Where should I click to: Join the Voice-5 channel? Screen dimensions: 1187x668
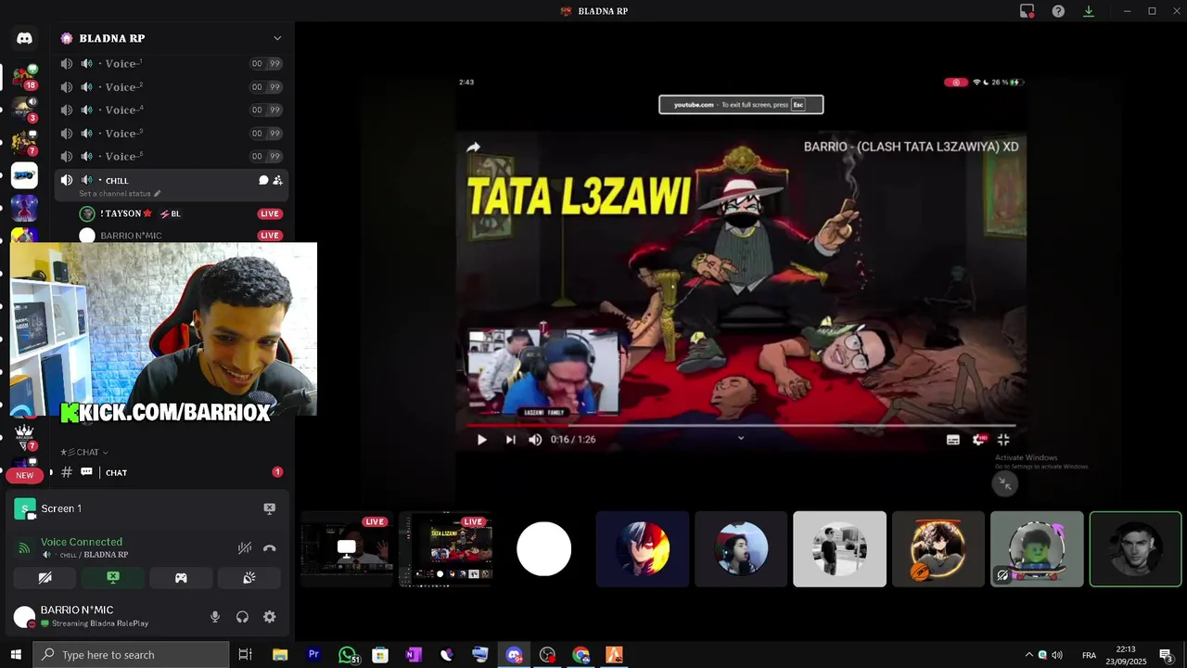tap(172, 157)
